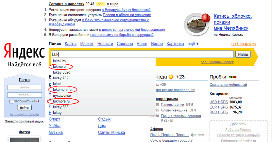272x142 pixels.
Task: Open the Маркет search tab
Action: (x=87, y=44)
